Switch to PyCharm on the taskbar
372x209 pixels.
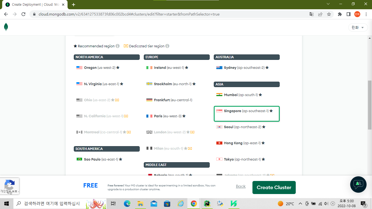(x=207, y=203)
